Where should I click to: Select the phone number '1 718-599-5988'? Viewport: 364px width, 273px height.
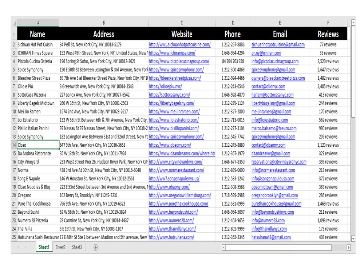[233, 195]
